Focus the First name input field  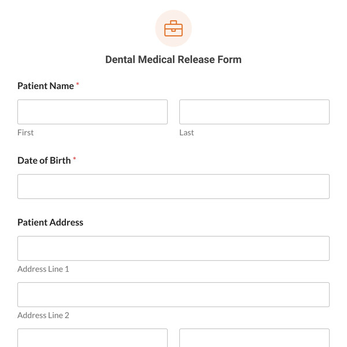[93, 112]
